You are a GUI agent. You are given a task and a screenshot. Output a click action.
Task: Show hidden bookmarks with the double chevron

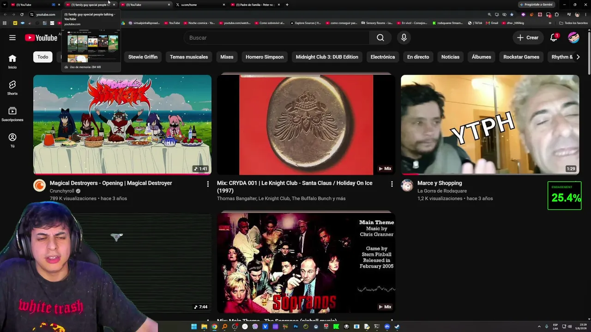[x=550, y=23]
